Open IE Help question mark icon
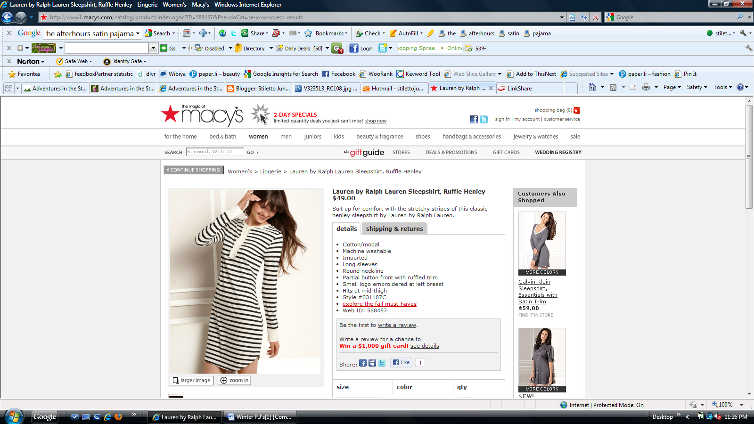This screenshot has width=754, height=424. pos(740,87)
